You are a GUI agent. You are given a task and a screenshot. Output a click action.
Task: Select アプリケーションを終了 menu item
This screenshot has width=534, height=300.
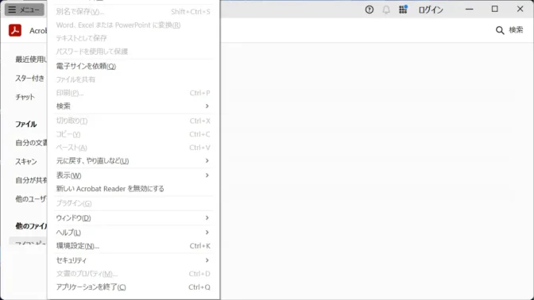pos(133,287)
